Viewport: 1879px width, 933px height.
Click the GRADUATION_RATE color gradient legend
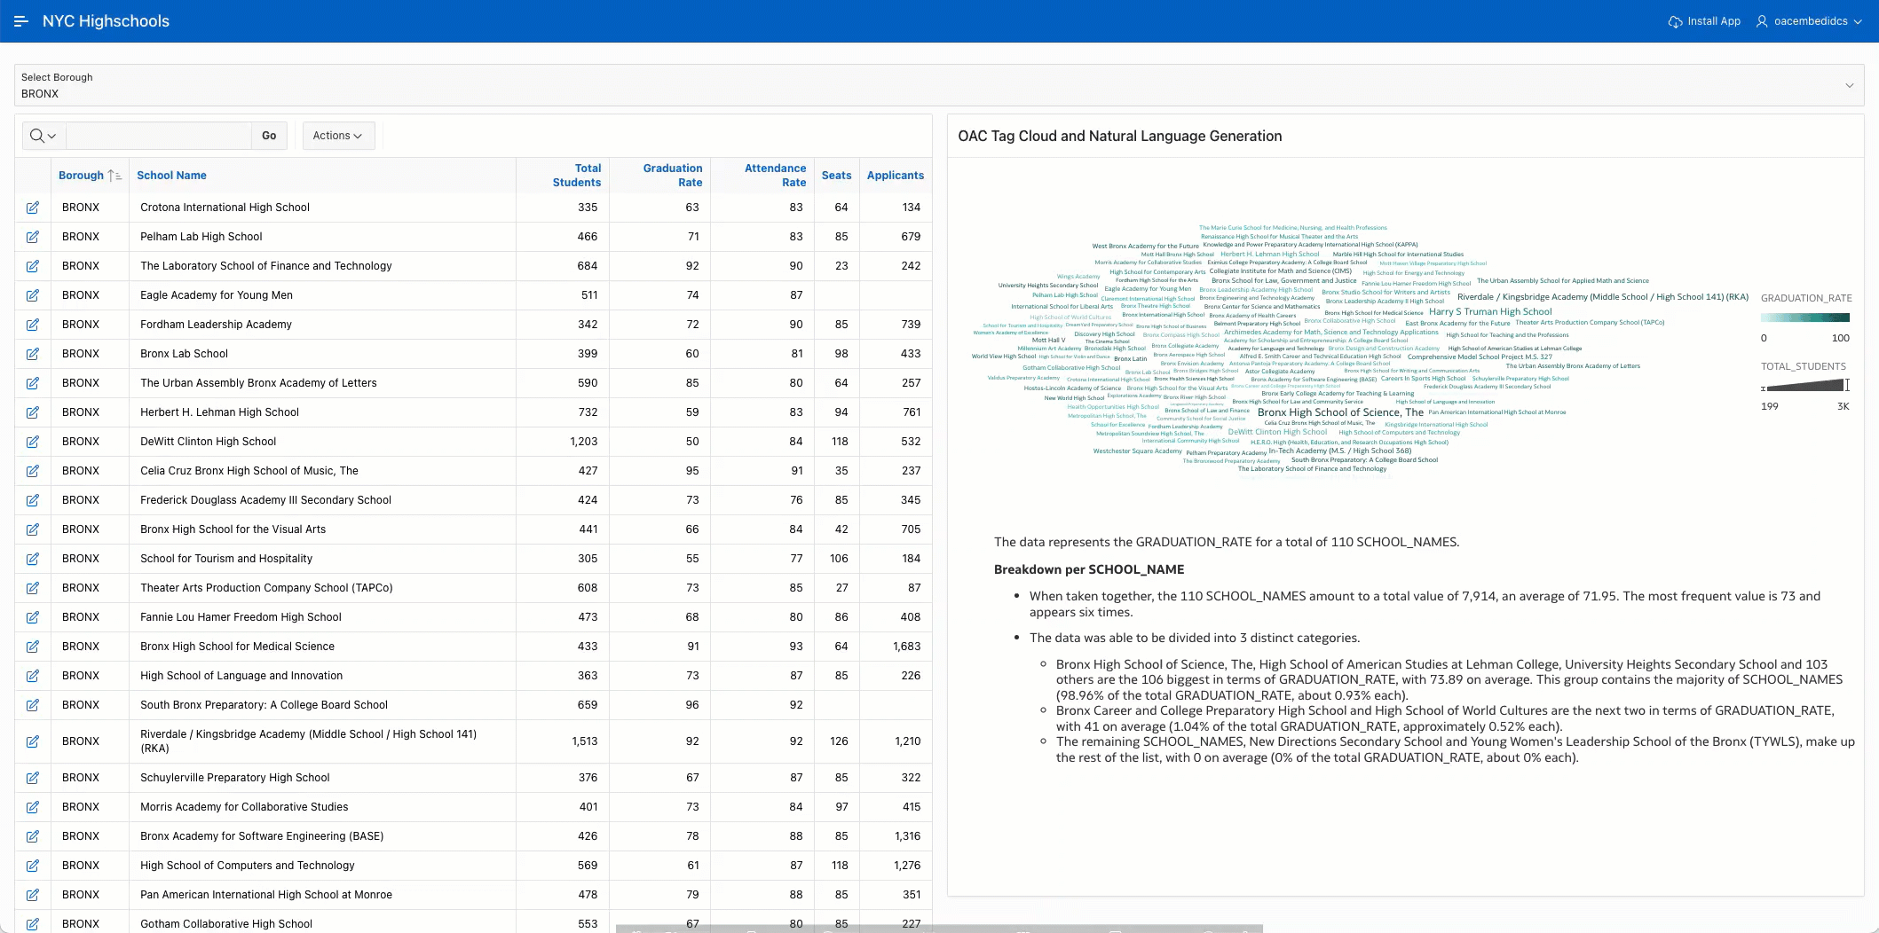(x=1805, y=318)
